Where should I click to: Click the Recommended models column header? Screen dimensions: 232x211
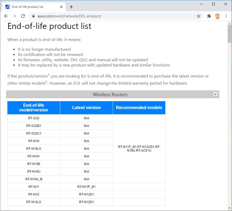click(x=139, y=107)
